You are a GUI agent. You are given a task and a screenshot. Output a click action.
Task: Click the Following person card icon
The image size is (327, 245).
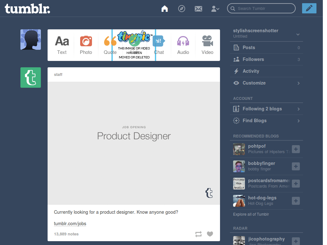pos(236,109)
